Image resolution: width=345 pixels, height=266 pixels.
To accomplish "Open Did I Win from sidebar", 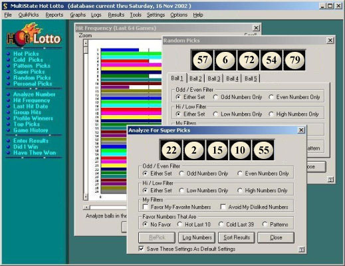I will coord(25,146).
